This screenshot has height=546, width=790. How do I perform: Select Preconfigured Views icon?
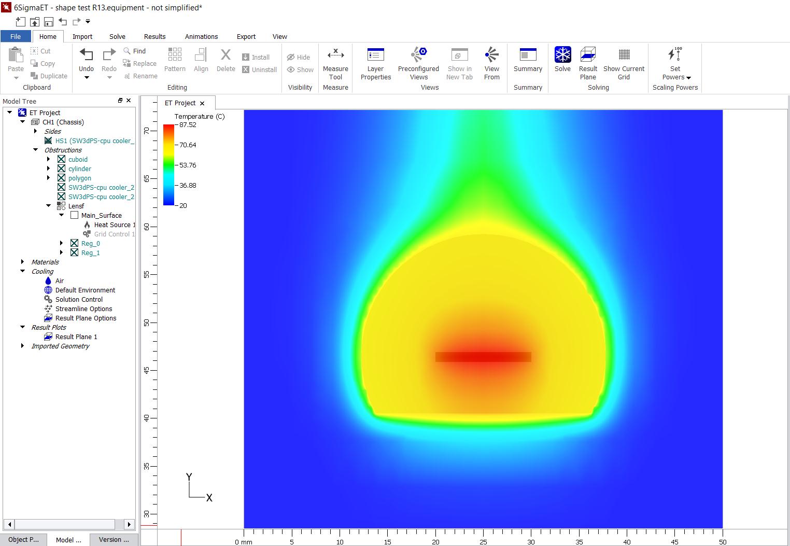coord(418,54)
